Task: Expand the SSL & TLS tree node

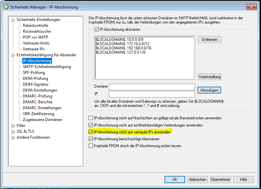Action: [13, 131]
